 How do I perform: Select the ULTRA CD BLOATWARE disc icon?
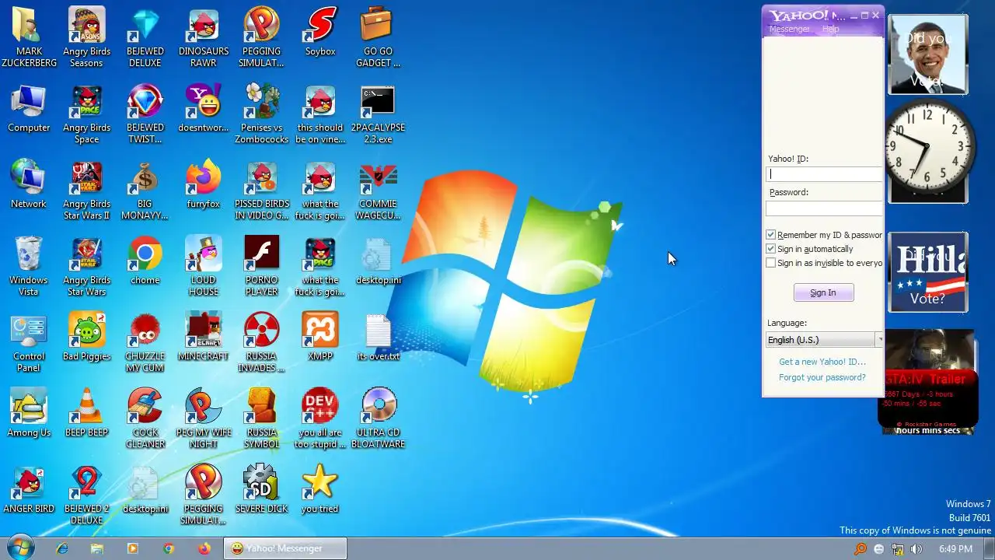[x=379, y=418]
